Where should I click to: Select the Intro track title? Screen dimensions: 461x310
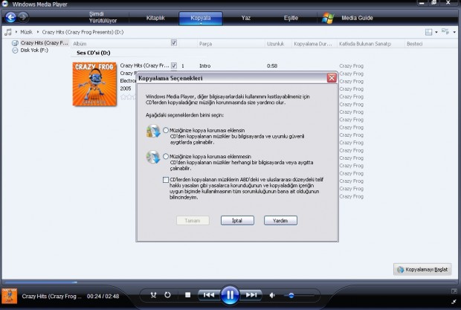click(205, 66)
